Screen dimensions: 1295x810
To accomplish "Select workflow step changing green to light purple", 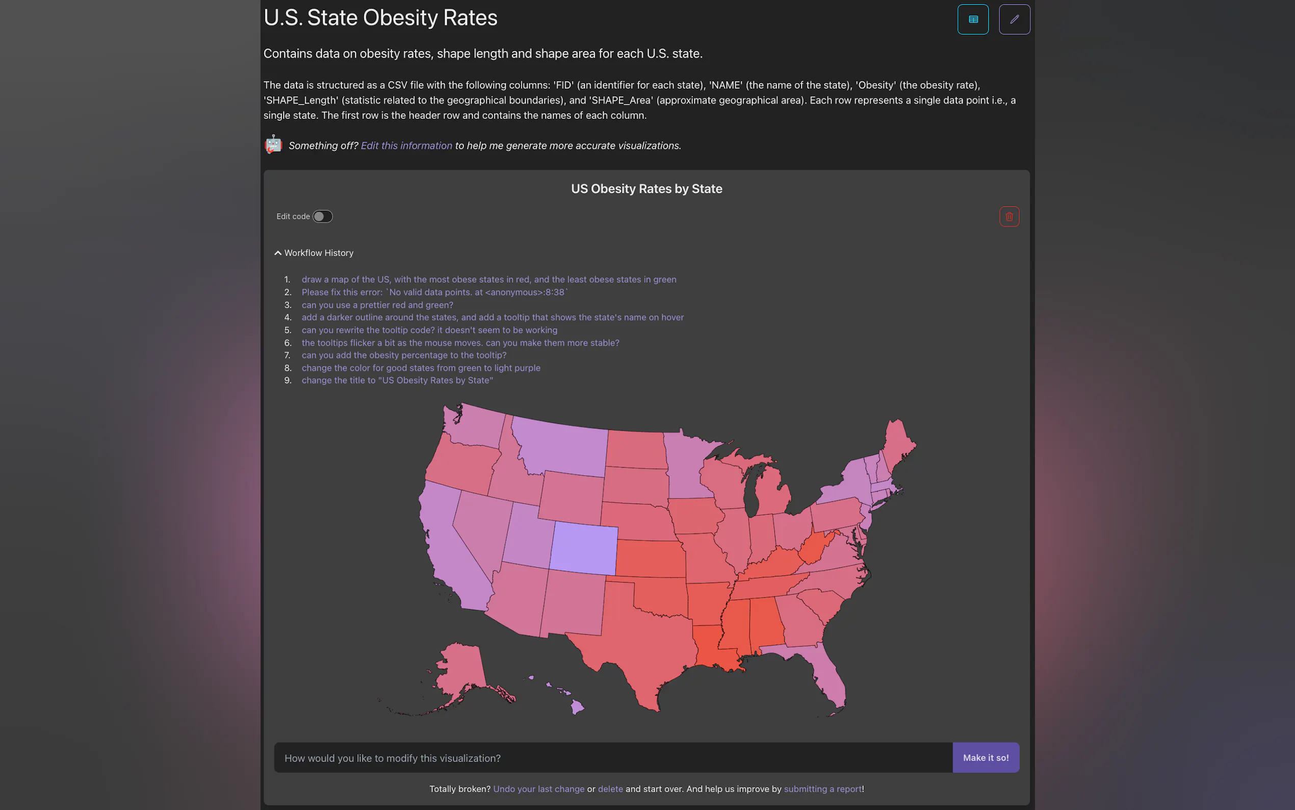I will coord(421,367).
